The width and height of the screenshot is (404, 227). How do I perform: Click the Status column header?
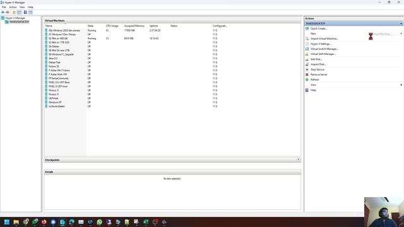click(174, 26)
